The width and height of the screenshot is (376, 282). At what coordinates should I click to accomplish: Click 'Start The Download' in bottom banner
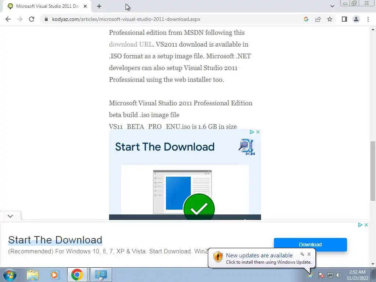pyautogui.click(x=55, y=240)
